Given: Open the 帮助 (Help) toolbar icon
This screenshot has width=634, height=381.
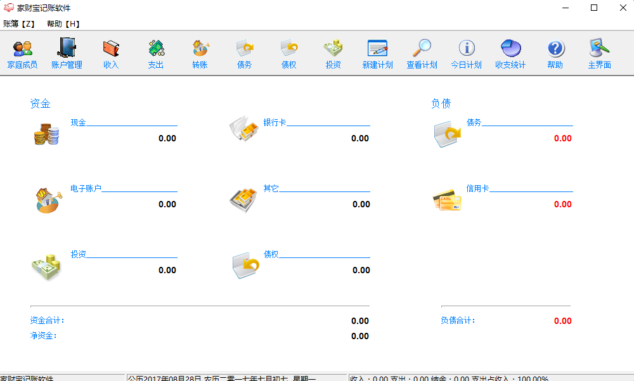Looking at the screenshot, I should 555,54.
